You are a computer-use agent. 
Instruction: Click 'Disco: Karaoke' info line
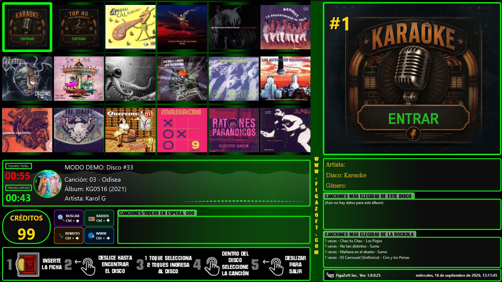coord(346,175)
